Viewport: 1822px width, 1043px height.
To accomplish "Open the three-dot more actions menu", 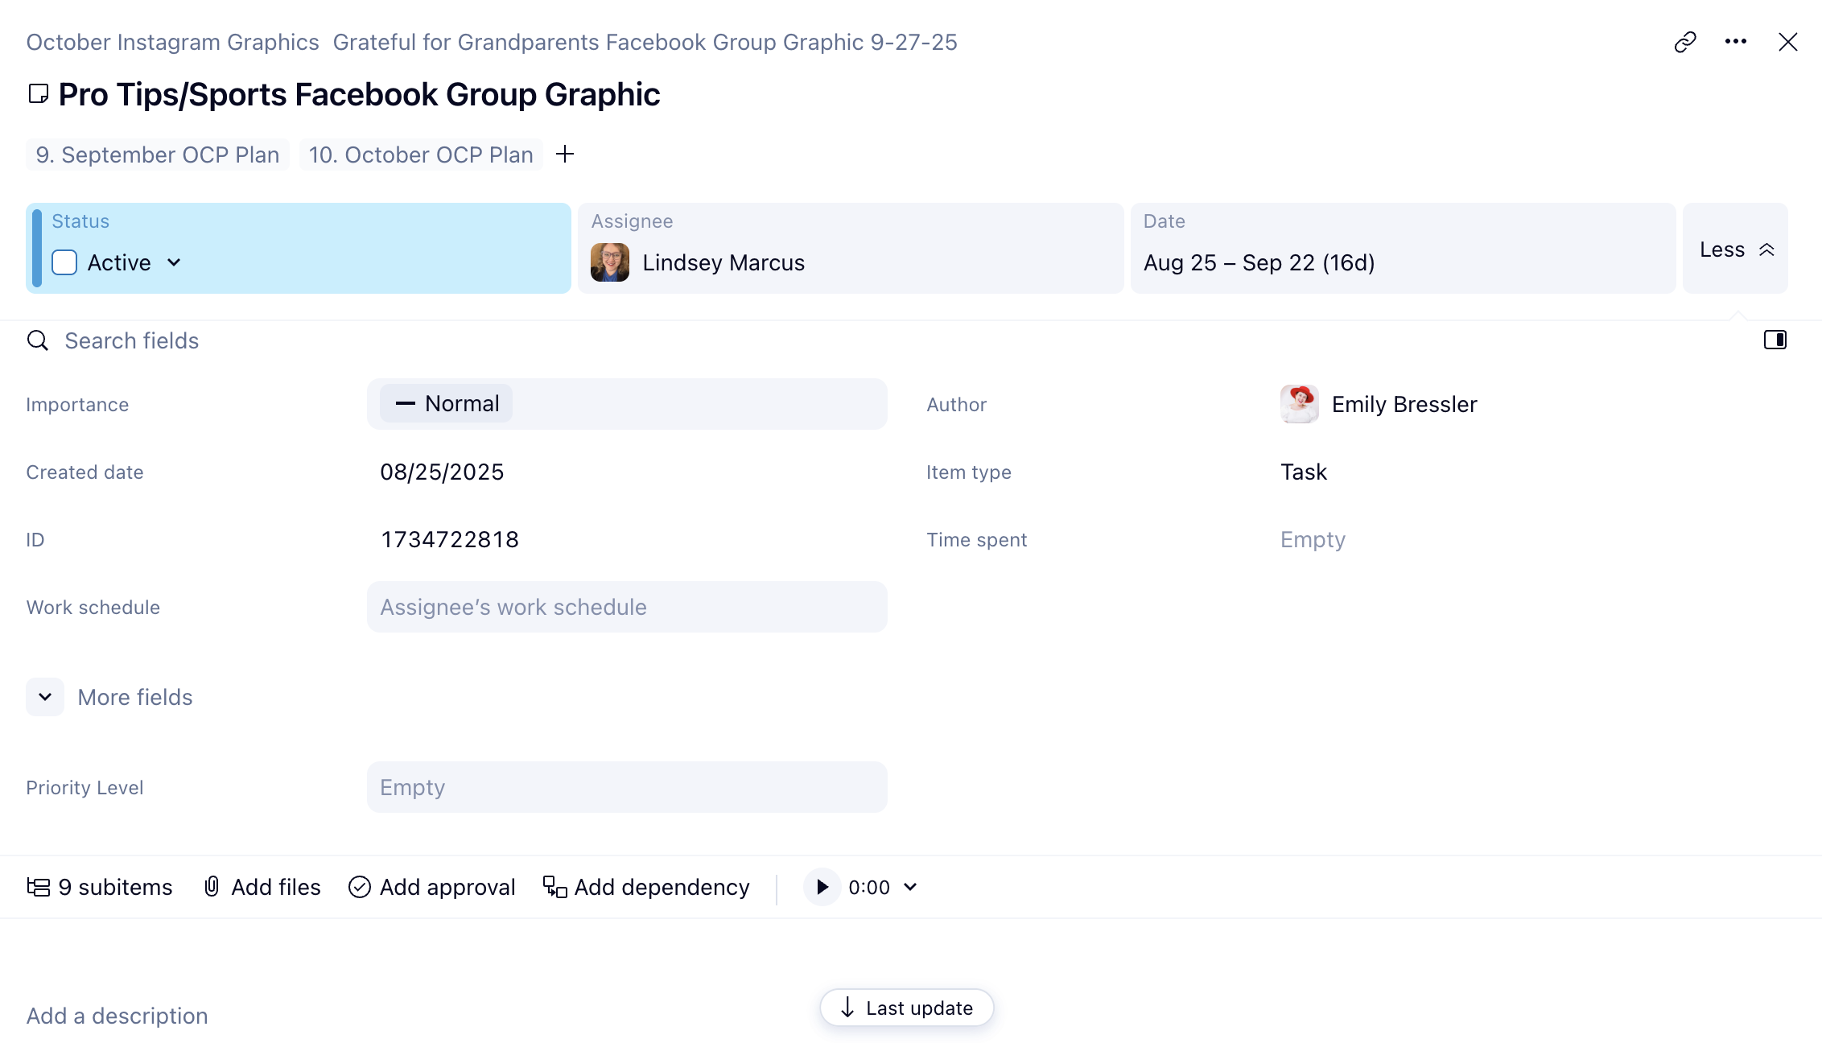I will tap(1736, 42).
